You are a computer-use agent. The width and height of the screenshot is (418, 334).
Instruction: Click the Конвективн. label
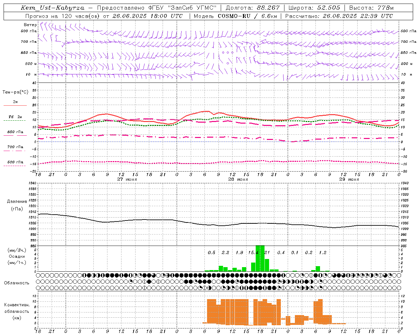pos(17,305)
